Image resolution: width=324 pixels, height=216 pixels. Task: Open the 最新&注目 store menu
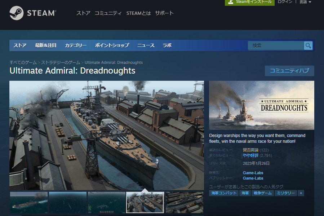click(46, 45)
